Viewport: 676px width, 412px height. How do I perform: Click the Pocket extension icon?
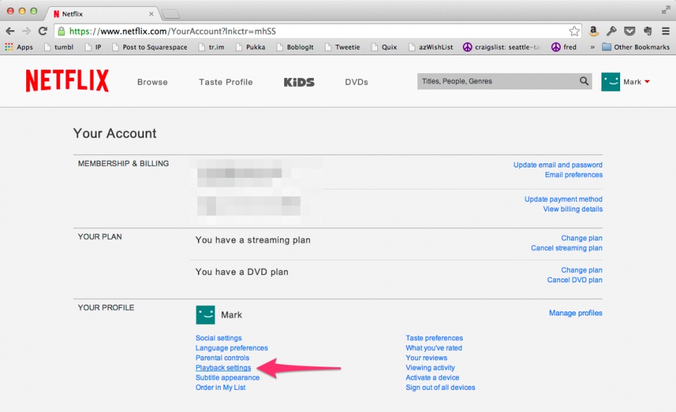(x=629, y=31)
